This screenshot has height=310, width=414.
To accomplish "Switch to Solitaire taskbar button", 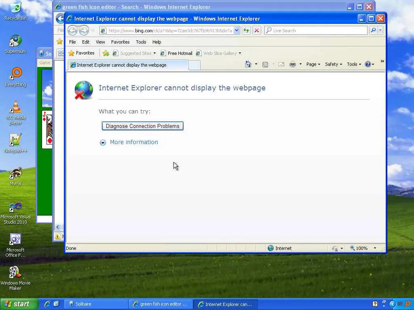I will (x=96, y=304).
